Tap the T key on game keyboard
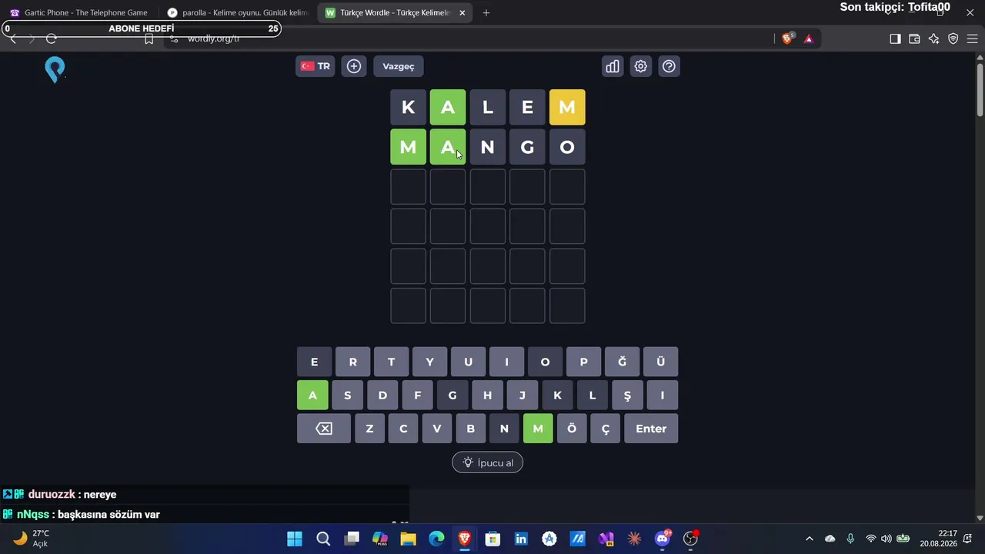 tap(391, 362)
